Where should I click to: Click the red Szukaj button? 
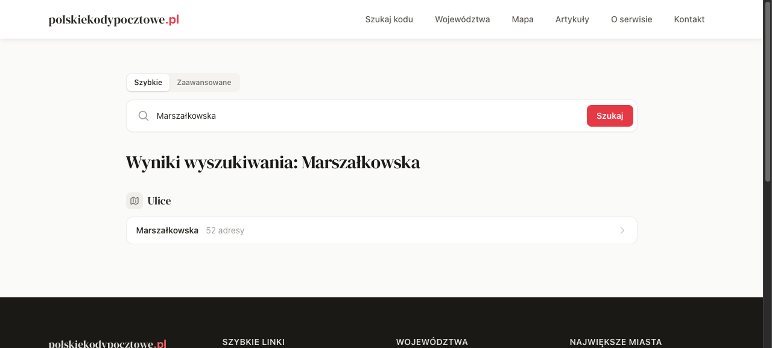click(x=610, y=116)
